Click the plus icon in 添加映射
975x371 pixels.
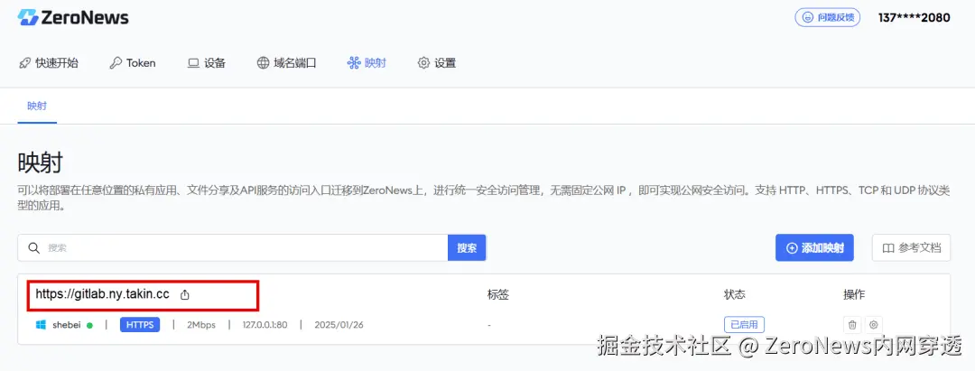coord(793,248)
